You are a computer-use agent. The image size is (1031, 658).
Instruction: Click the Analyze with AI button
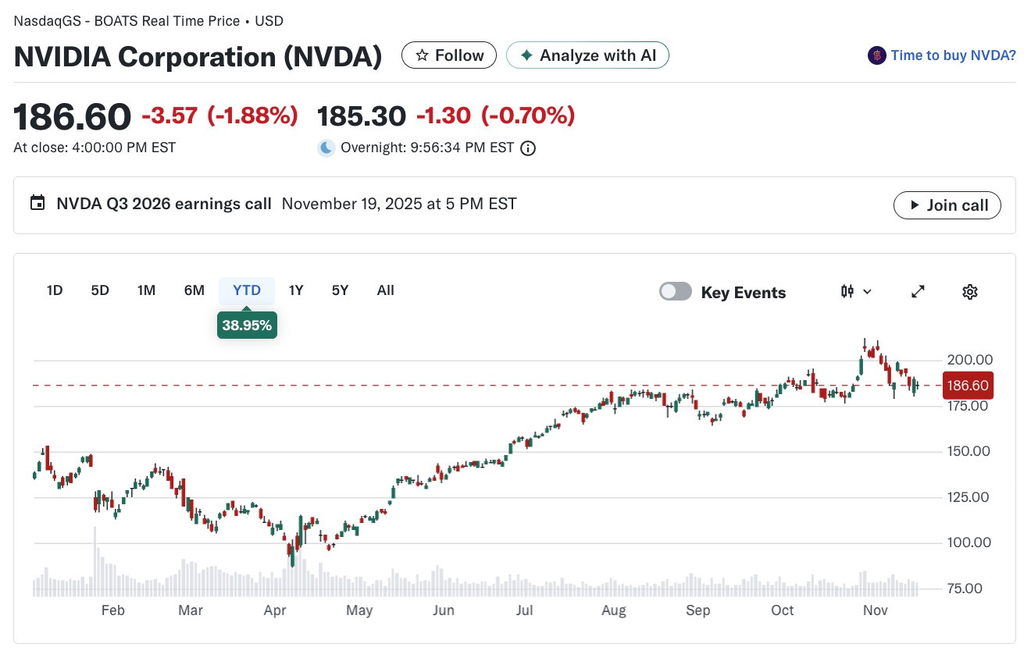[587, 55]
